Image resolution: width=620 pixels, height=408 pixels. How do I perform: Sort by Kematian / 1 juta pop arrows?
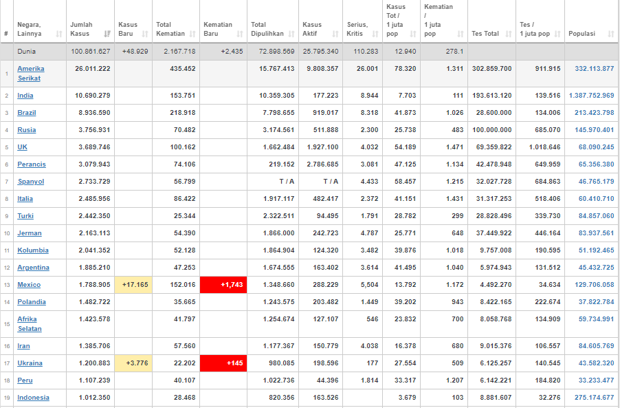click(461, 34)
